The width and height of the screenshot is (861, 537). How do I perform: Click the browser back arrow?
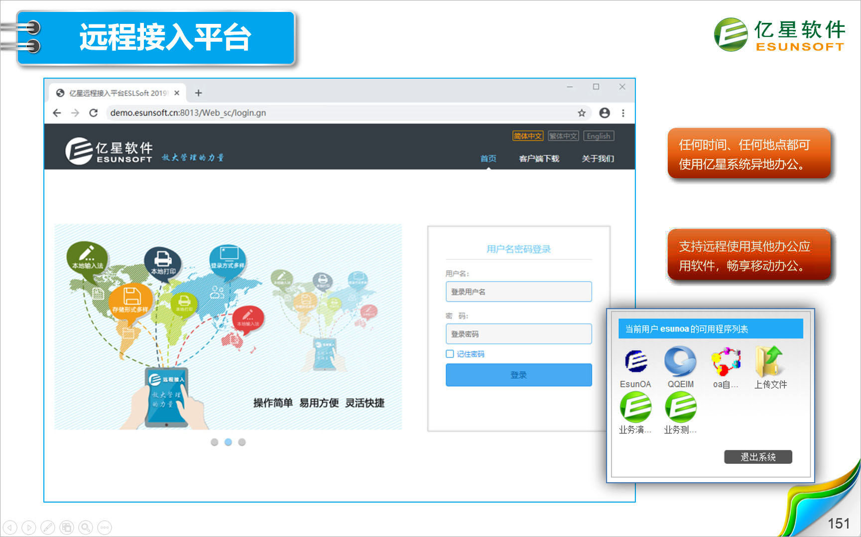(57, 113)
